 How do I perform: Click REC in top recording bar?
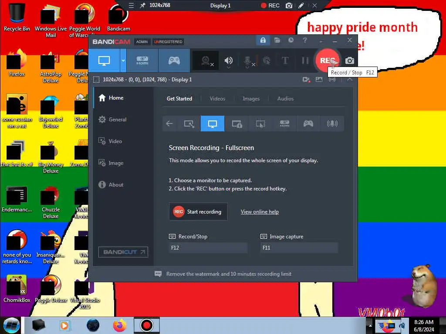(x=270, y=5)
